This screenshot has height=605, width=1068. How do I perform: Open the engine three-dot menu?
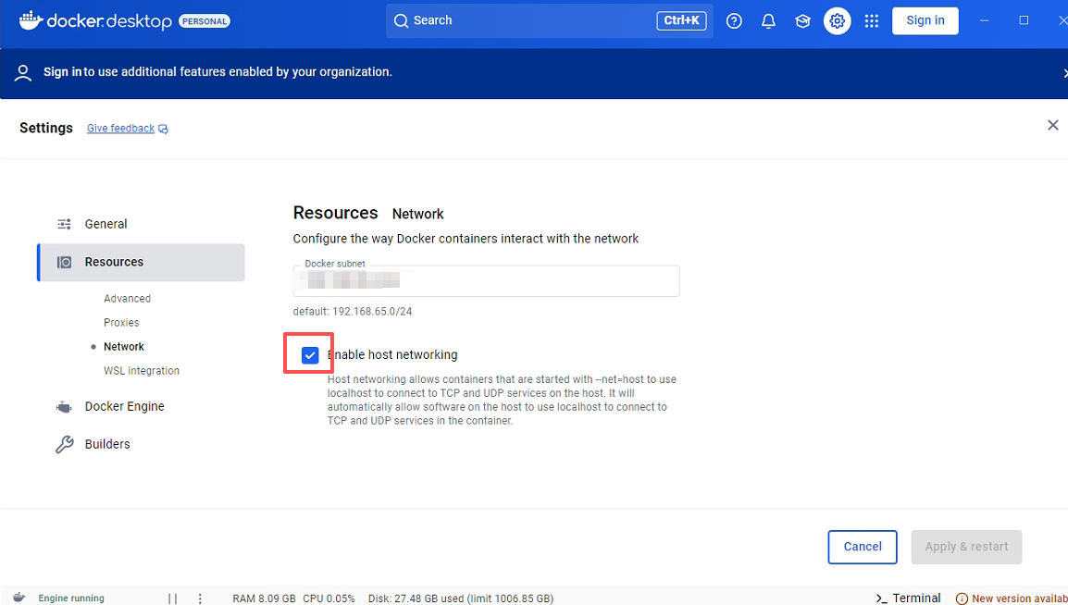tap(200, 599)
